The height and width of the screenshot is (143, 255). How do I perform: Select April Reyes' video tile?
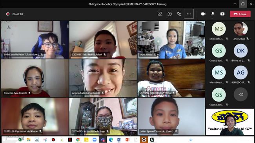tap(171, 40)
